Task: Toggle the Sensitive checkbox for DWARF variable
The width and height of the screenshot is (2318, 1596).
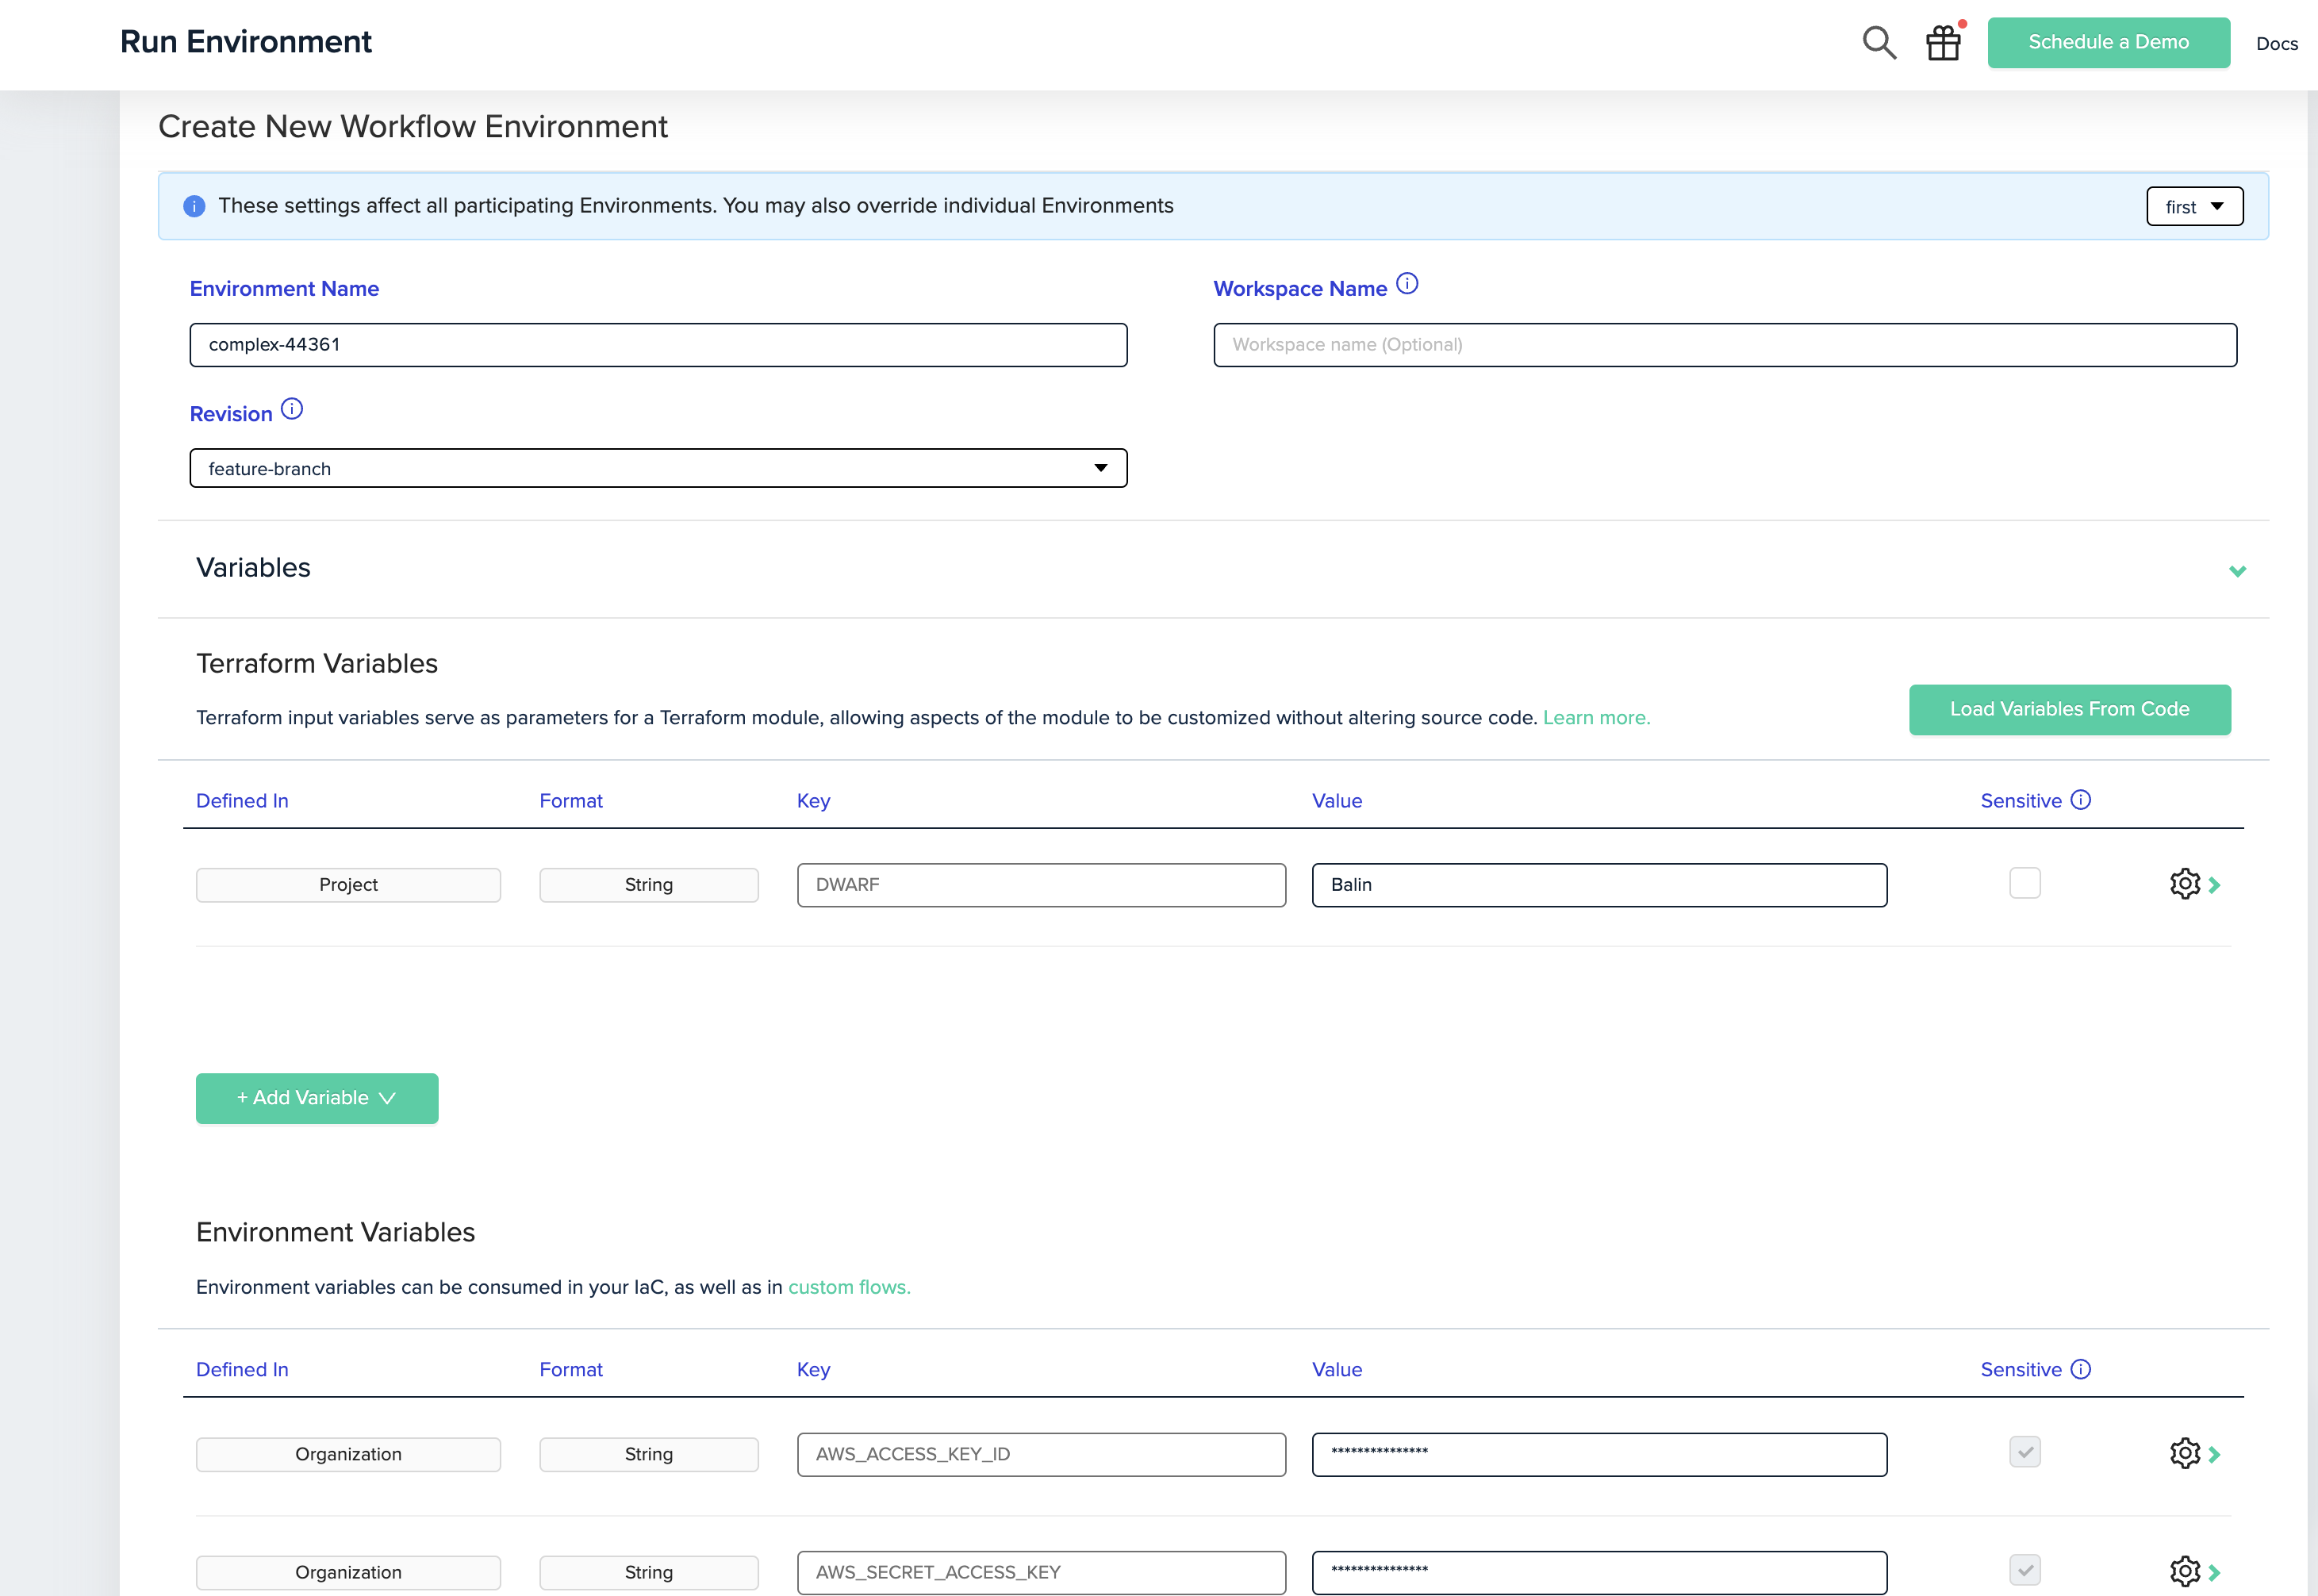Action: tap(2024, 883)
